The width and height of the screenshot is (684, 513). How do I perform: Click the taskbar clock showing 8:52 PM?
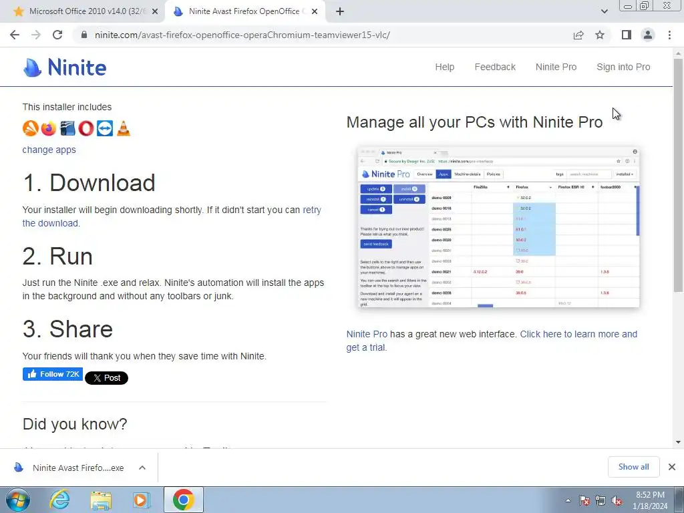point(650,500)
